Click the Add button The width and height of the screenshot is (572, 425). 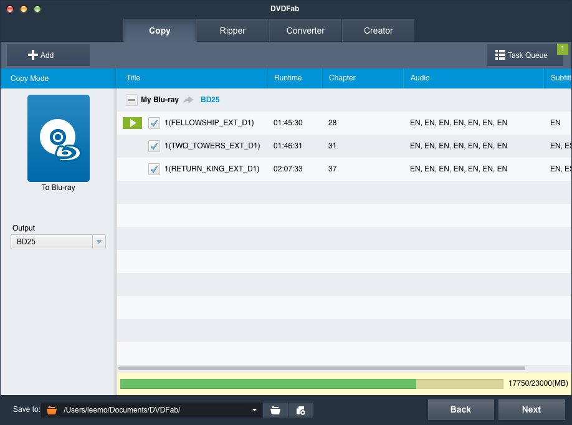tap(48, 55)
